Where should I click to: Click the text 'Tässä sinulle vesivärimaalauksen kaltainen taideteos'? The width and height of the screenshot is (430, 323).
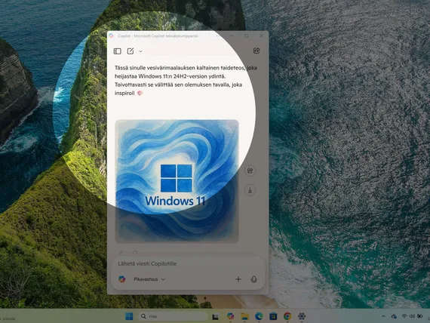pos(180,68)
